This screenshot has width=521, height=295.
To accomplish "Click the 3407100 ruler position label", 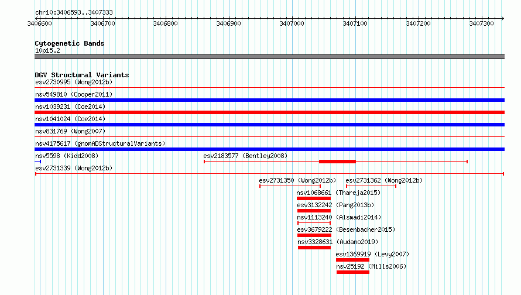I will pyautogui.click(x=355, y=23).
